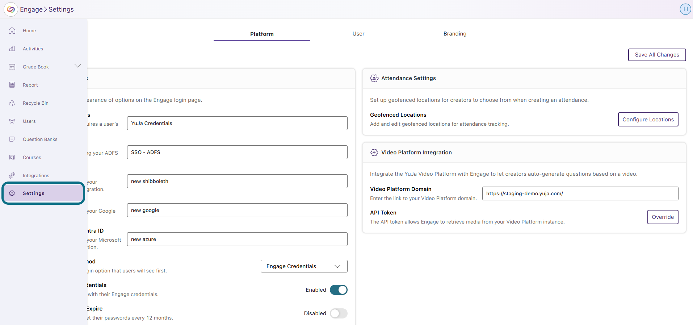
Task: Toggle the Enabled credentials switch off
Action: [339, 290]
